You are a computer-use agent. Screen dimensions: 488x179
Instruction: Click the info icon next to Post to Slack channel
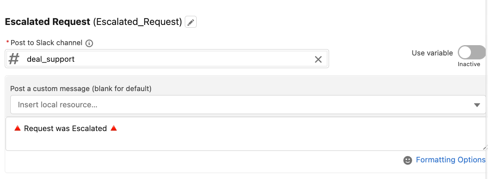pos(89,43)
